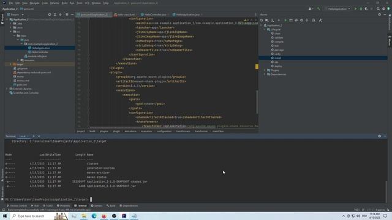The width and height of the screenshot is (392, 220).
Task: Select the Local terminal tab
Action: [x=23, y=136]
